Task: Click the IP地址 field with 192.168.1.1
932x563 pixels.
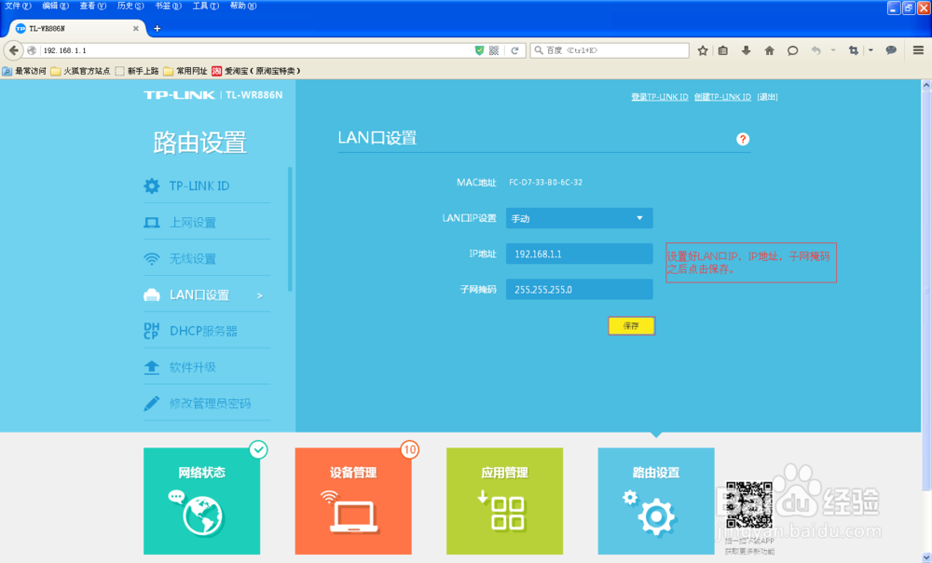Action: [579, 254]
